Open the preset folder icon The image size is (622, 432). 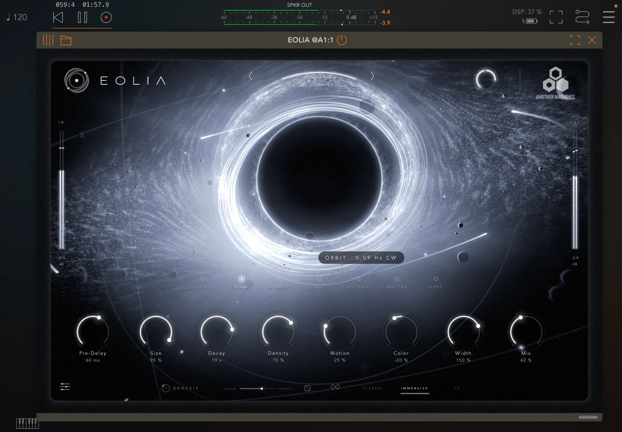(x=66, y=40)
